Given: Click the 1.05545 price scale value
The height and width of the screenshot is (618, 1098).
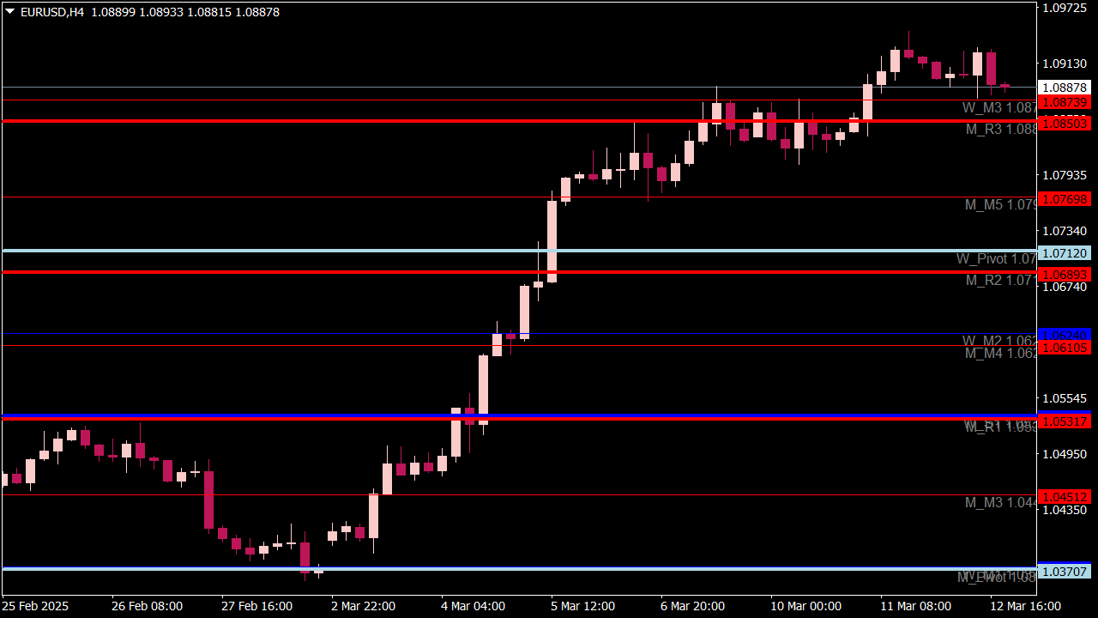Looking at the screenshot, I should [1065, 398].
